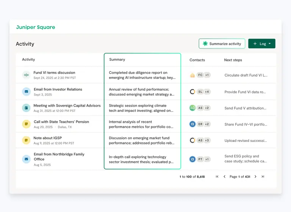Expand the +4 contacts on Investor Relations row
This screenshot has width=291, height=212.
pos(207,92)
